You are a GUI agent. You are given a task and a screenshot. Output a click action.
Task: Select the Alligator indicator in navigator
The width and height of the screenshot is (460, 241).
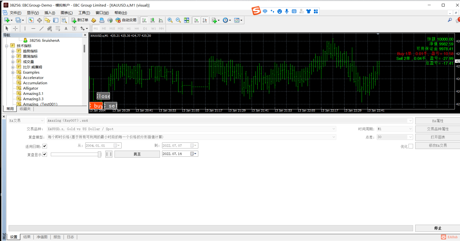point(30,88)
